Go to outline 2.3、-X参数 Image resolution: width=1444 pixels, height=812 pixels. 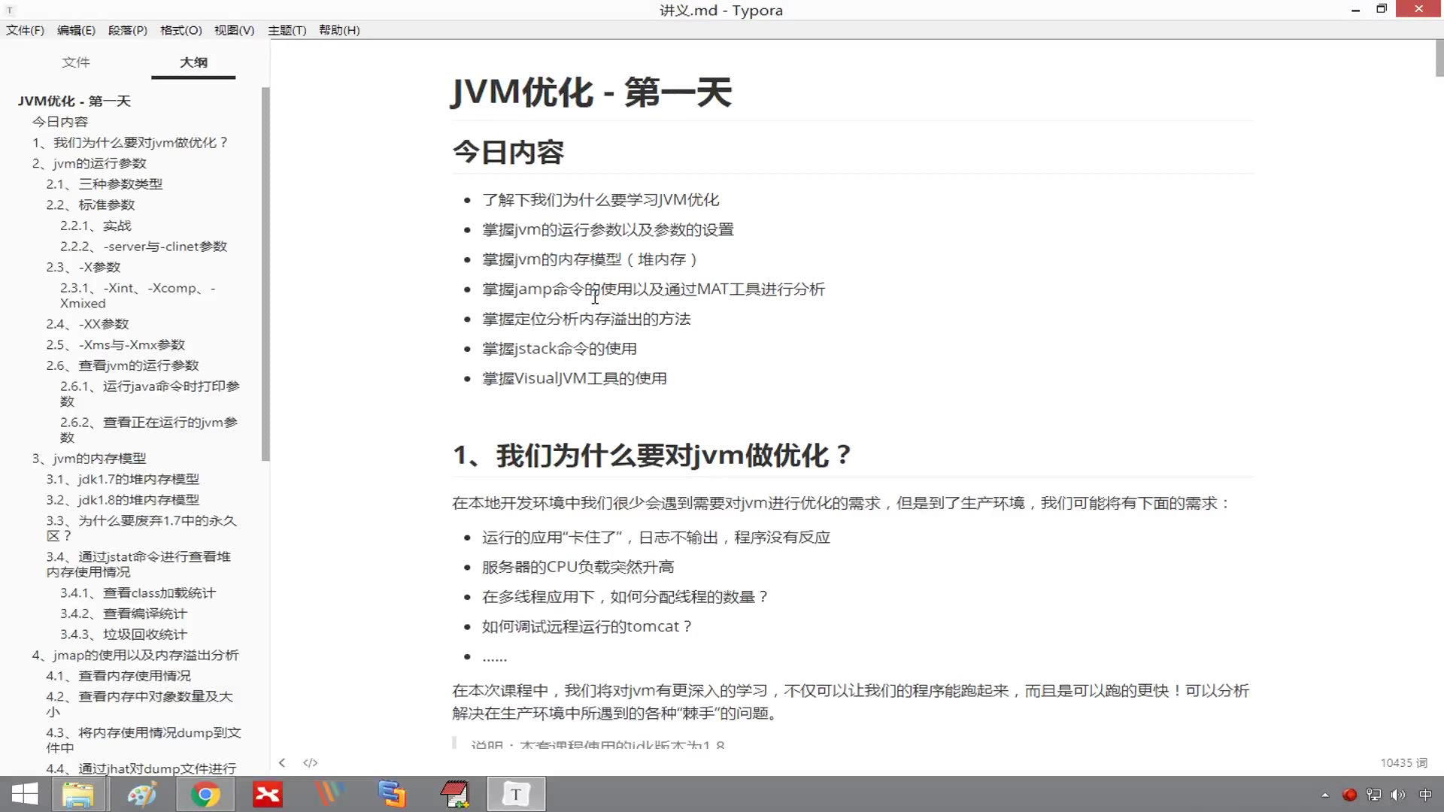click(83, 268)
